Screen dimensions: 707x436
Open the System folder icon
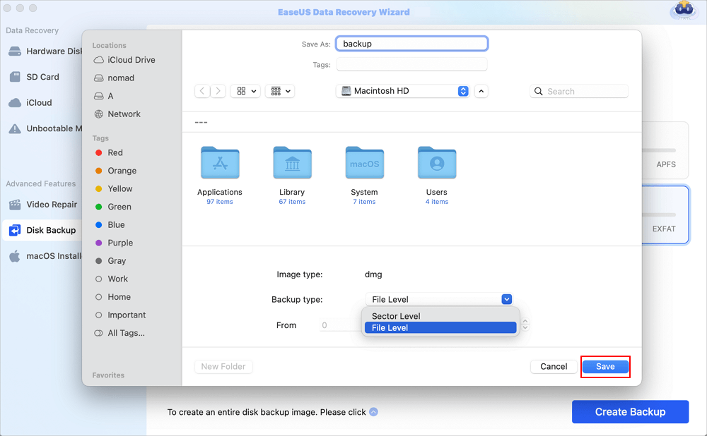[x=364, y=163]
